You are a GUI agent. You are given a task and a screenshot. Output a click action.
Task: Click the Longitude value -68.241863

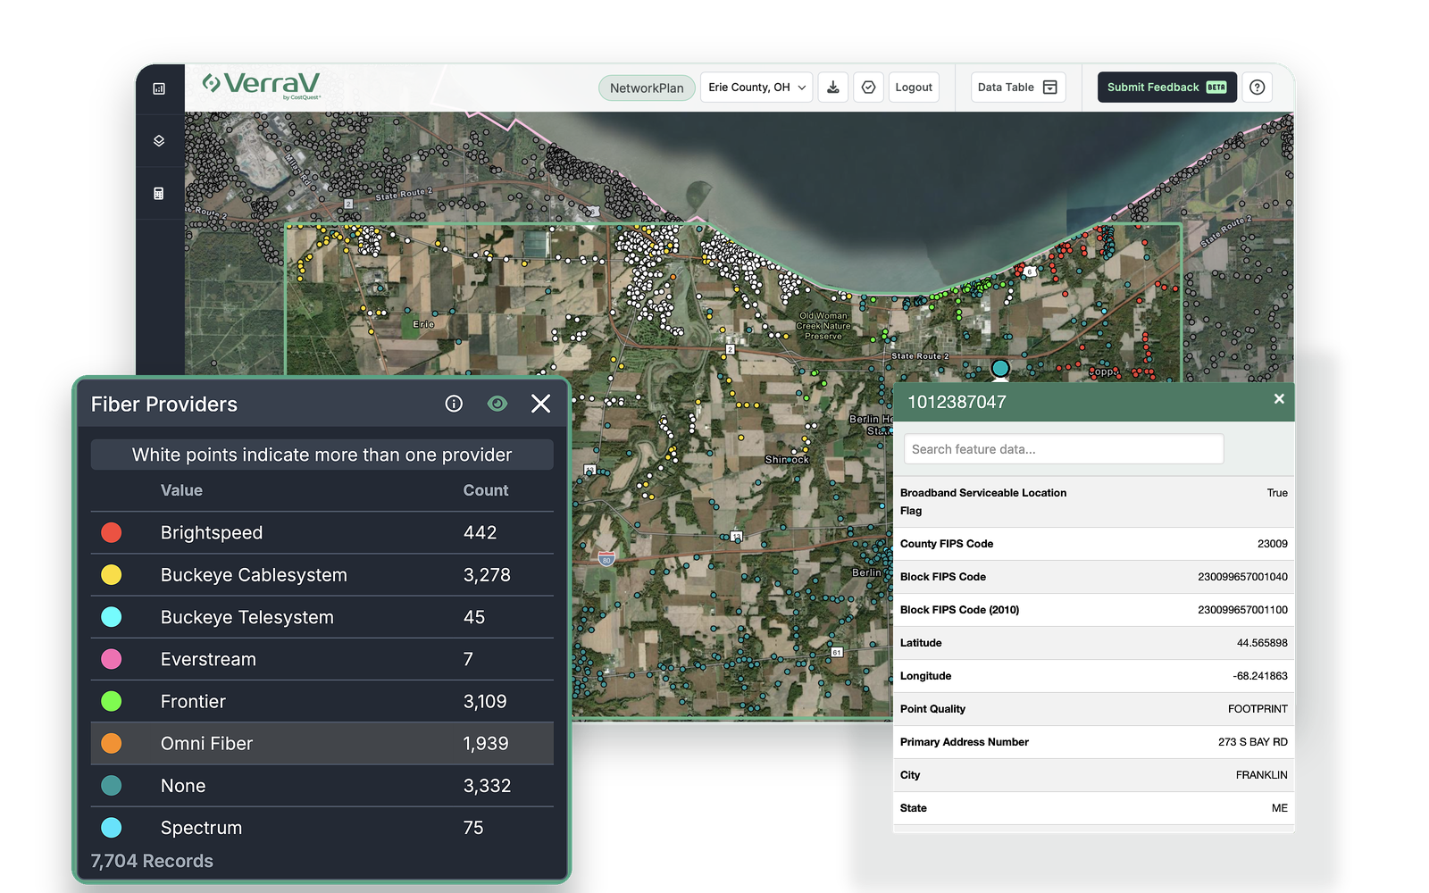[1260, 676]
